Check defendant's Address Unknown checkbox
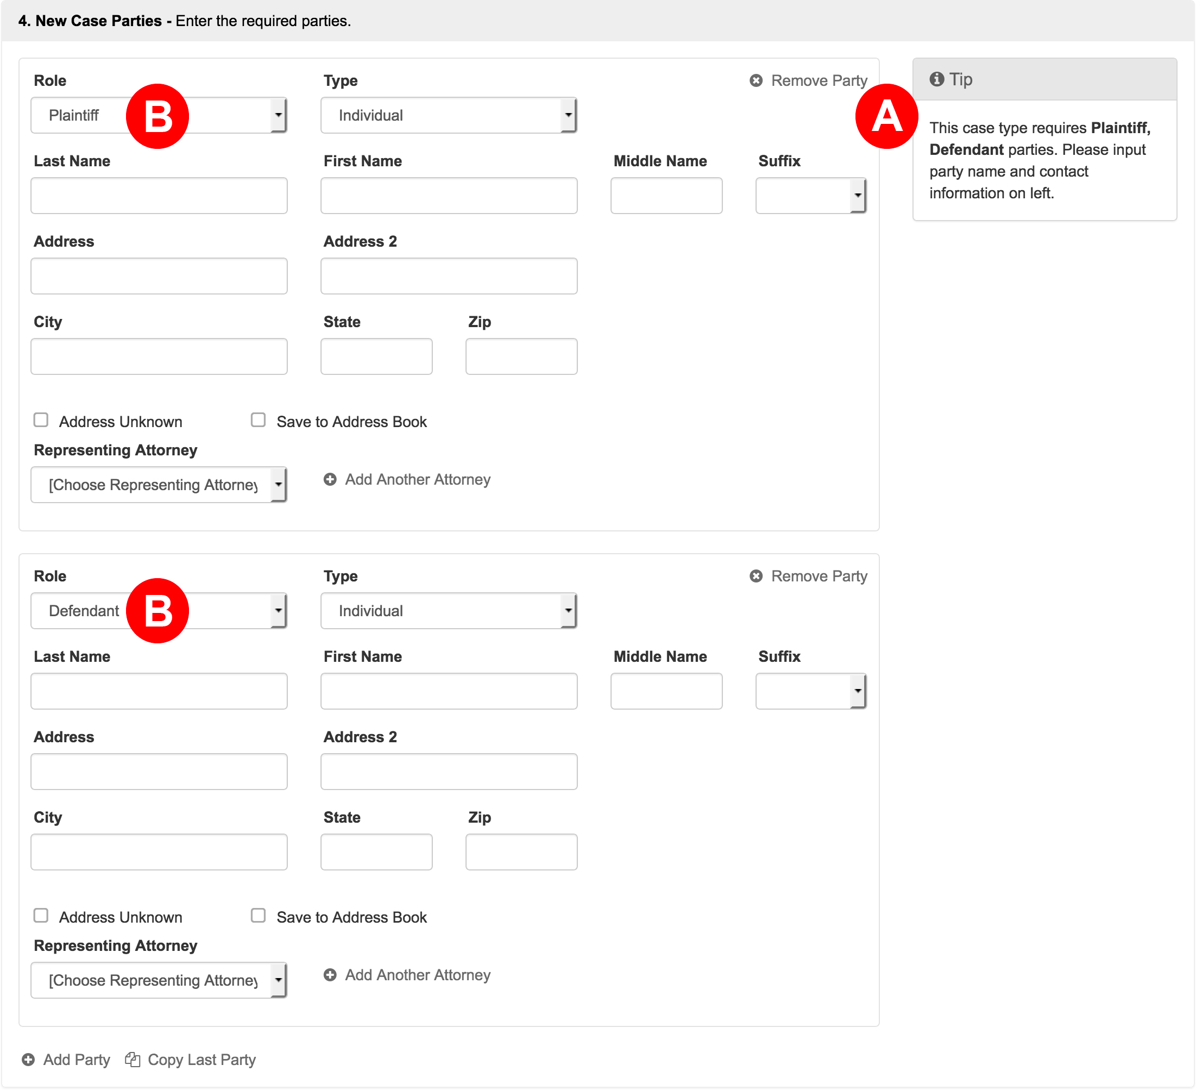Viewport: 1196px width, 1090px height. [41, 916]
